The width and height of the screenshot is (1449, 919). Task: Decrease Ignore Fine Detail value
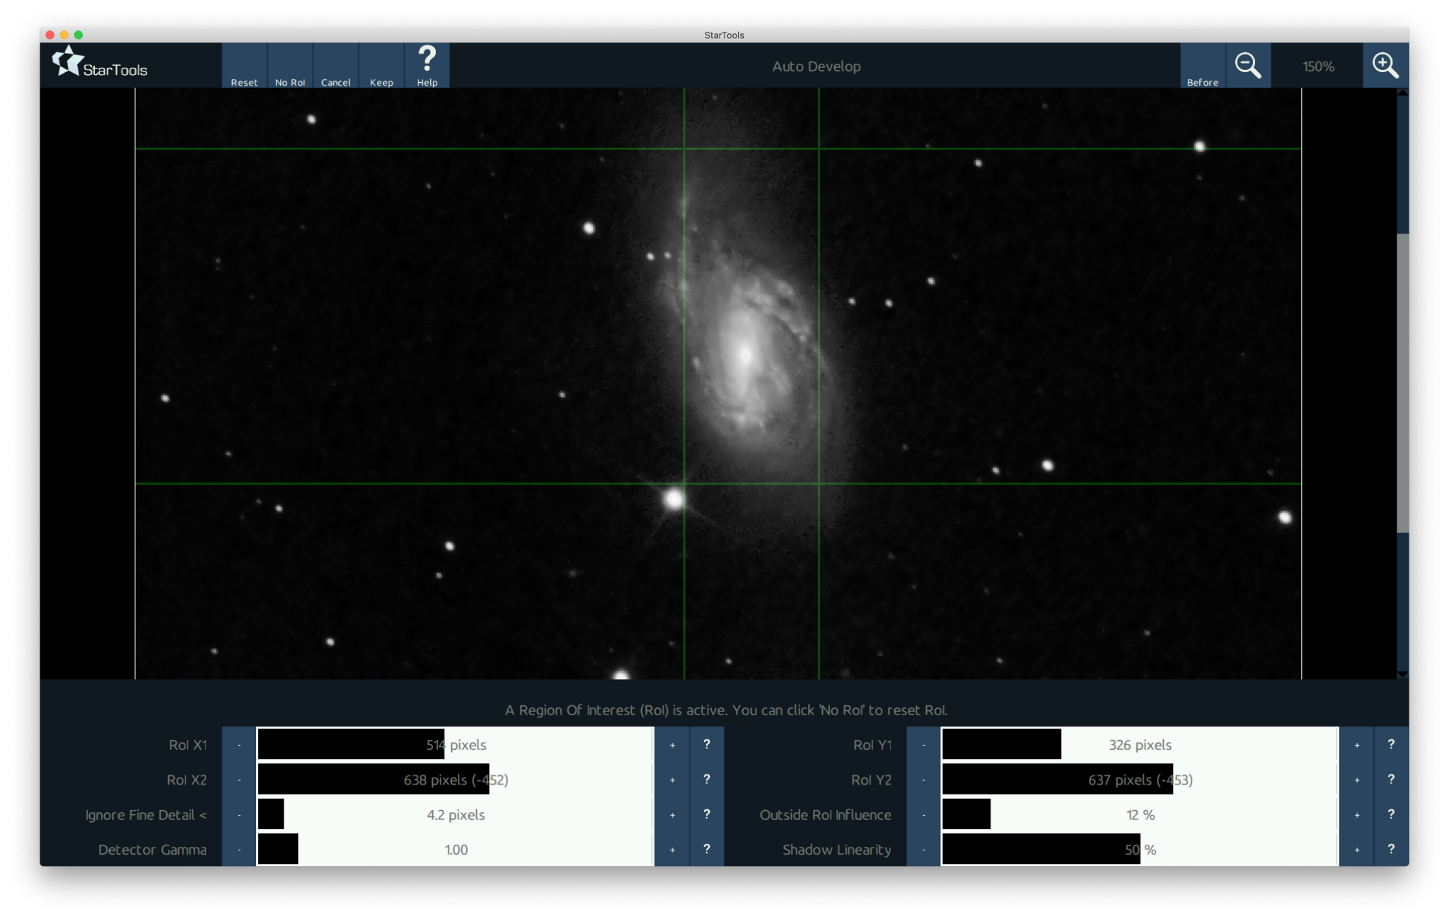pos(239,815)
